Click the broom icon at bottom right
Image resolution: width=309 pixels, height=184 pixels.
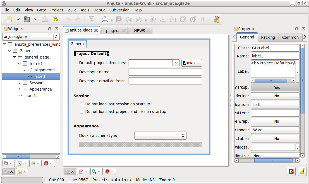302,172
